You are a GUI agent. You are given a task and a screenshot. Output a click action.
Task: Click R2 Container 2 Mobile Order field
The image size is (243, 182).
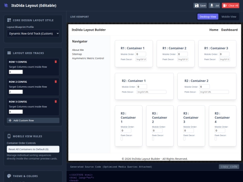[204, 87]
